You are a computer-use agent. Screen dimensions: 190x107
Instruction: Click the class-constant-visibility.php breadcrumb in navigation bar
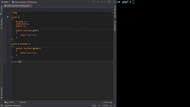point(24,2)
